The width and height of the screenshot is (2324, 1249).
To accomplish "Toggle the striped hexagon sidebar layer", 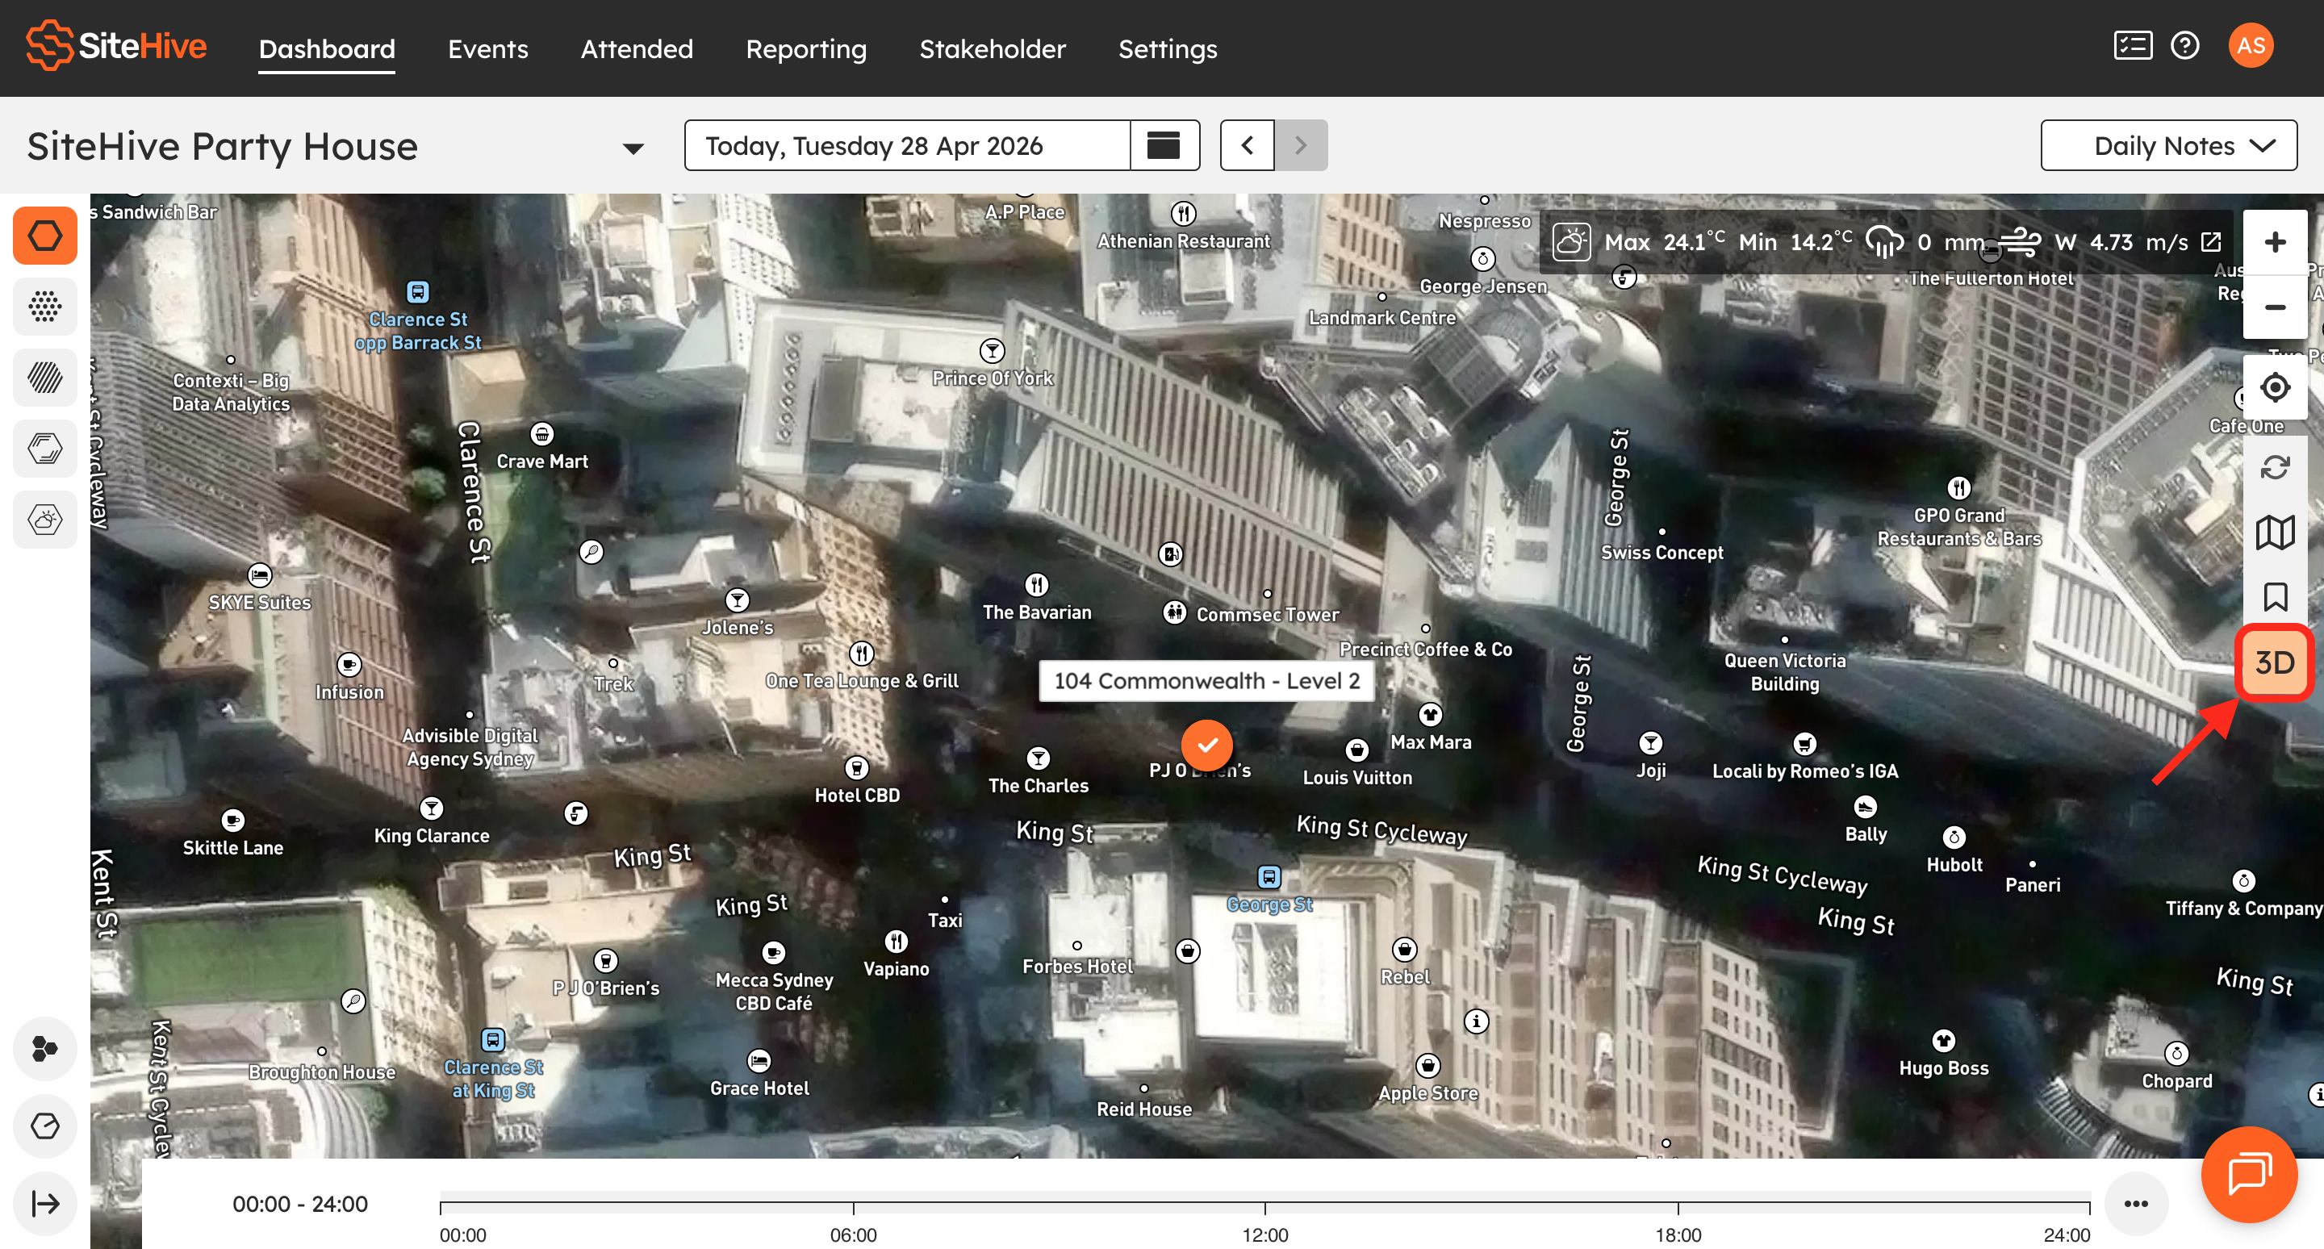I will pos(45,377).
